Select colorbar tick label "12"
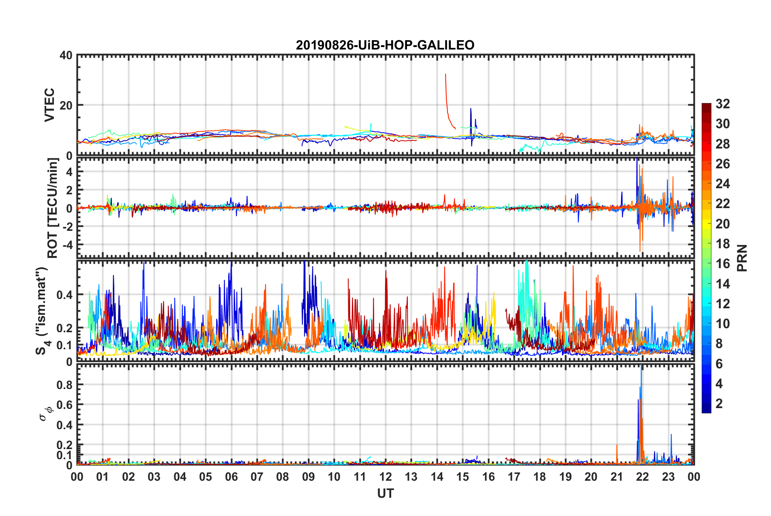Screen dimensions: 771x516 (723, 303)
